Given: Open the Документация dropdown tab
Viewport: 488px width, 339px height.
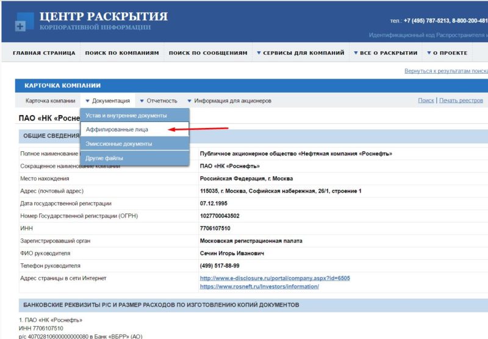Looking at the screenshot, I should point(108,101).
